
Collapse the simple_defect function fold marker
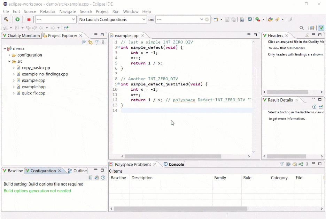click(118, 47)
